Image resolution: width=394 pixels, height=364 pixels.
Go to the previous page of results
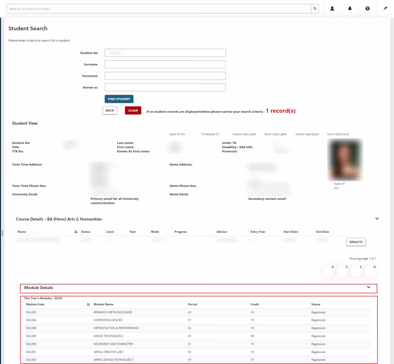pyautogui.click(x=346, y=267)
